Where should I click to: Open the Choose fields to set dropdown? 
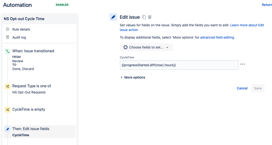pos(146,47)
